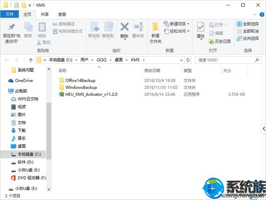Click the Rename (重命名) icon
Screen dimensions: 266x200
pyautogui.click(x=138, y=27)
